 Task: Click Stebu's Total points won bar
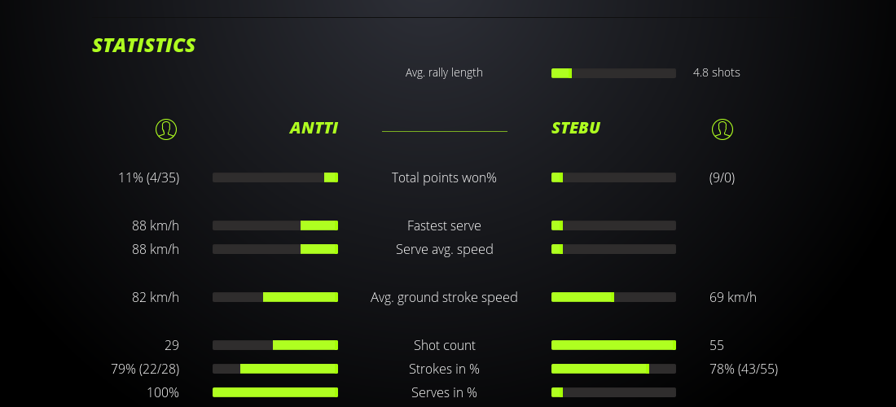[613, 177]
